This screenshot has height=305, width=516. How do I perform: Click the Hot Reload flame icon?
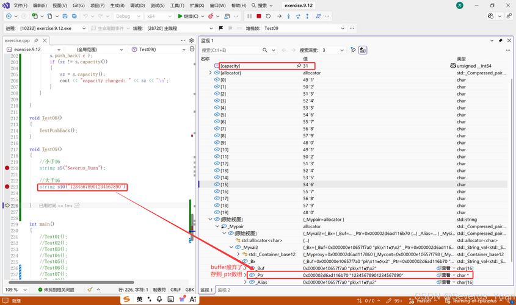click(x=211, y=16)
